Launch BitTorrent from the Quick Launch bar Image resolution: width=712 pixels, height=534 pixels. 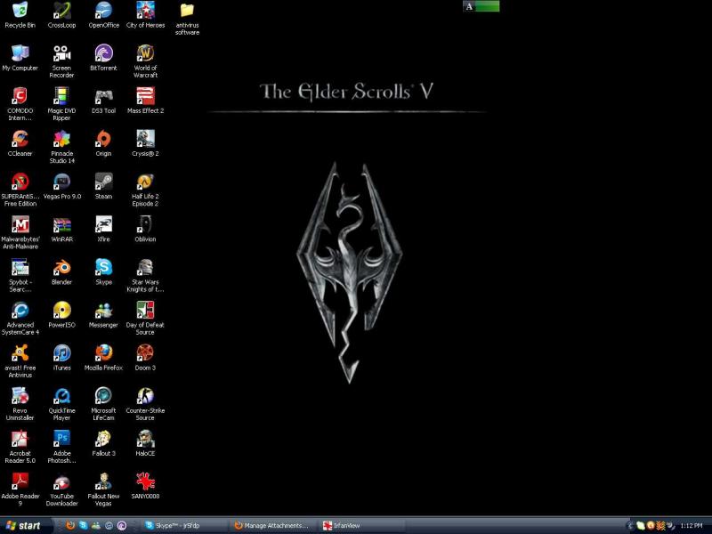click(122, 525)
